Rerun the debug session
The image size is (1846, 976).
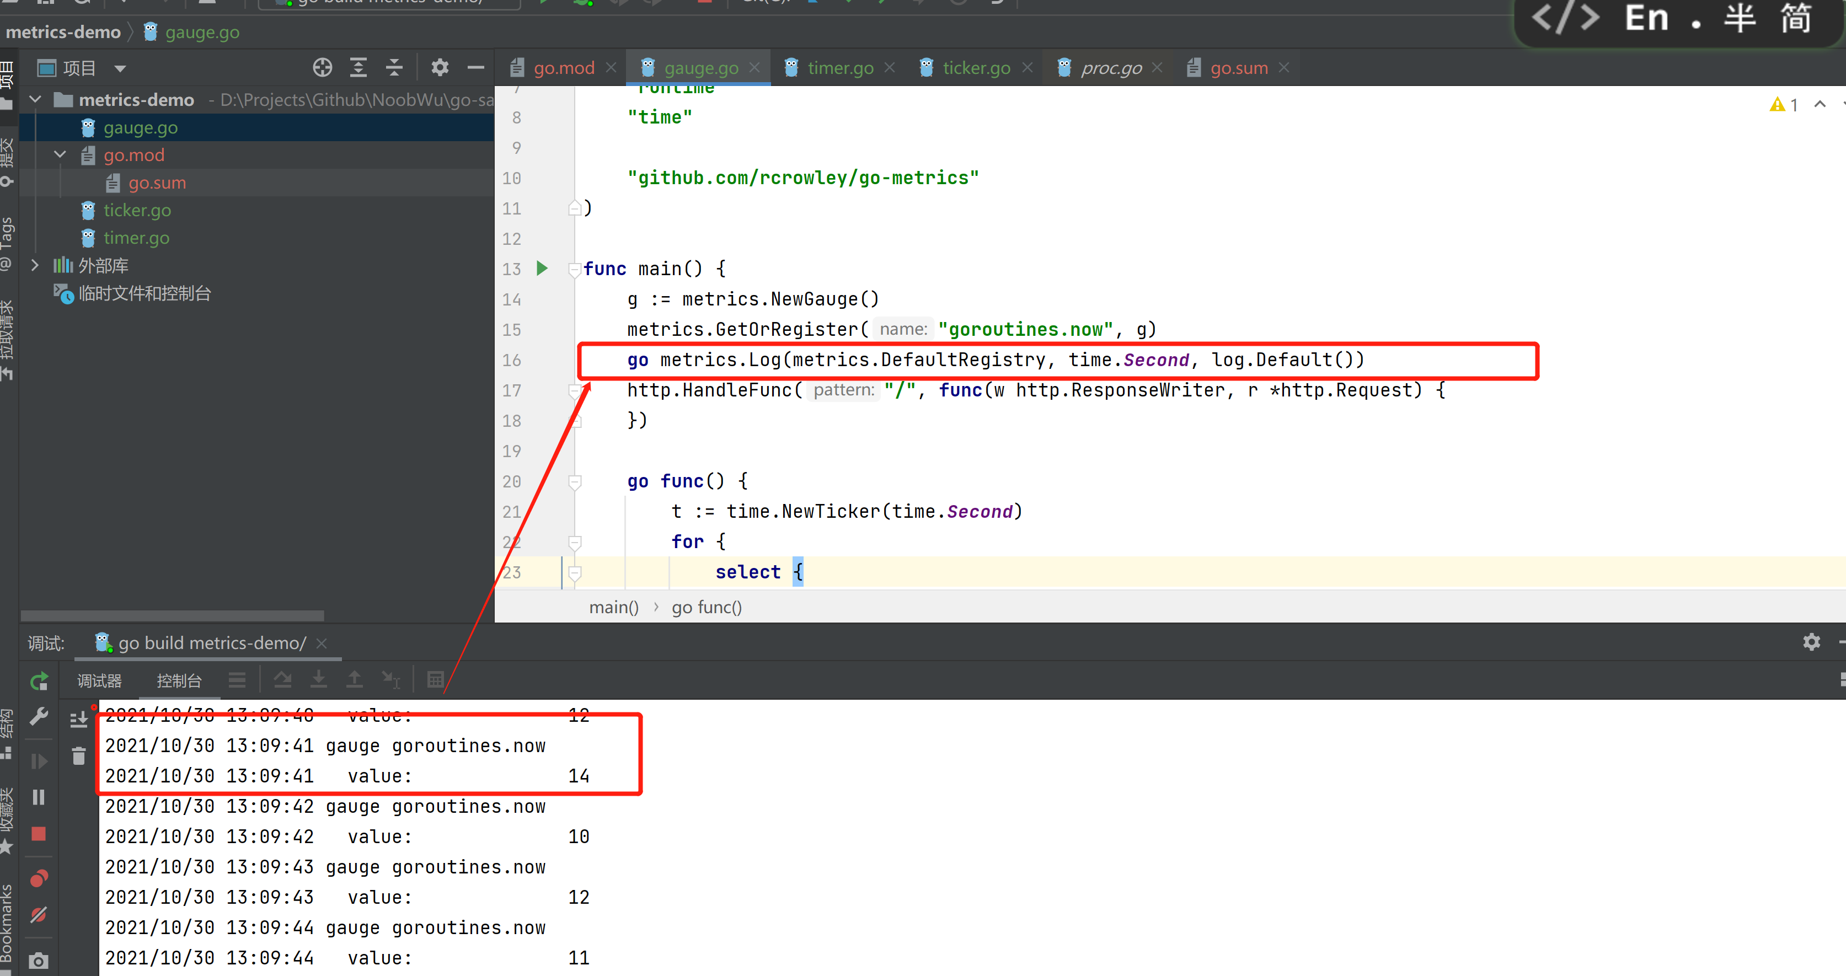click(39, 681)
